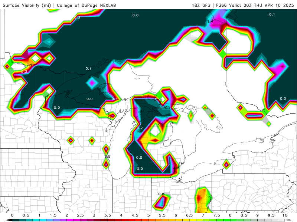
Task: Click the "Surface Visibility (mi)" title text
Action: [27, 5]
